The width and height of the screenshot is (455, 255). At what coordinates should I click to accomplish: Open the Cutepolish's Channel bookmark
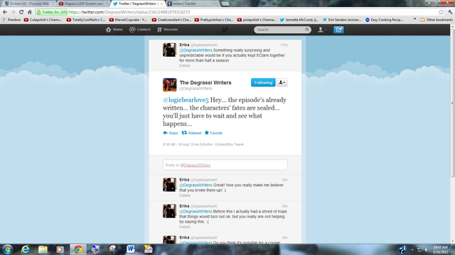point(43,20)
